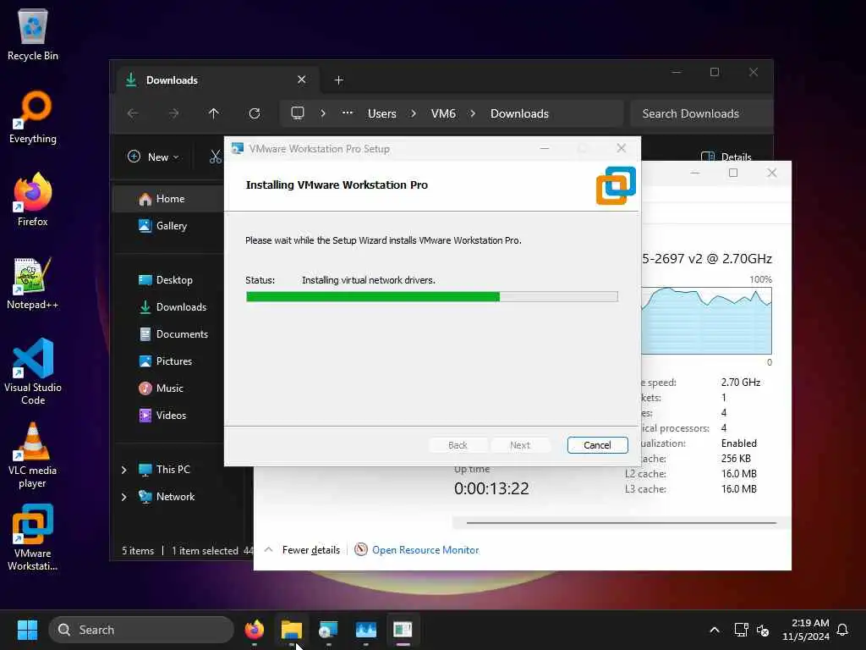Open the Recycle Bin desktop icon
This screenshot has width=866, height=650.
coord(33,34)
